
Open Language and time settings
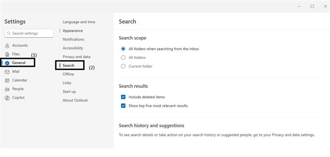[x=79, y=22]
